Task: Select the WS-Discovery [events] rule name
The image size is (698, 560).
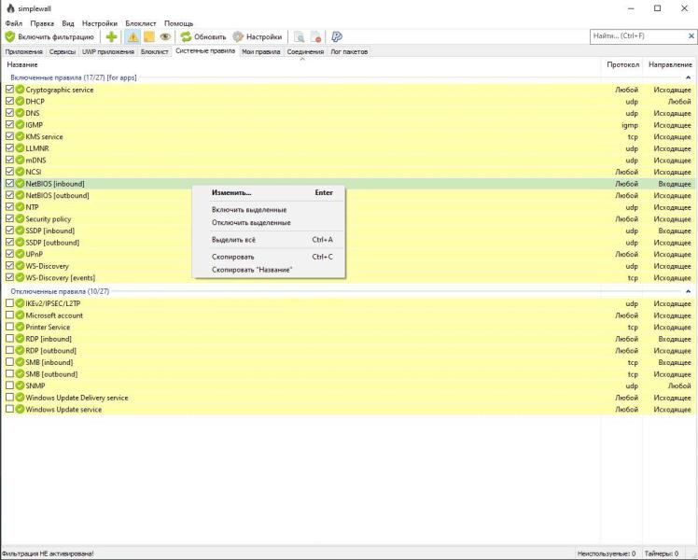Action: click(60, 278)
